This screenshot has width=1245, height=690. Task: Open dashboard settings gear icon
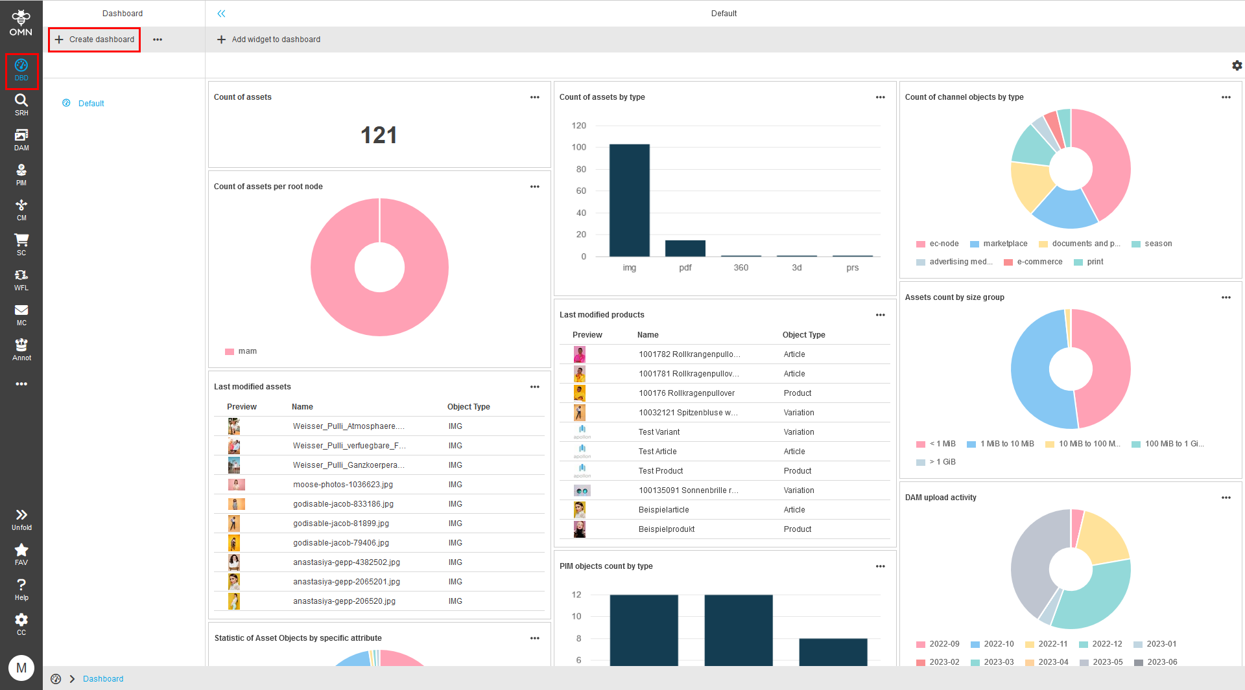click(1237, 65)
